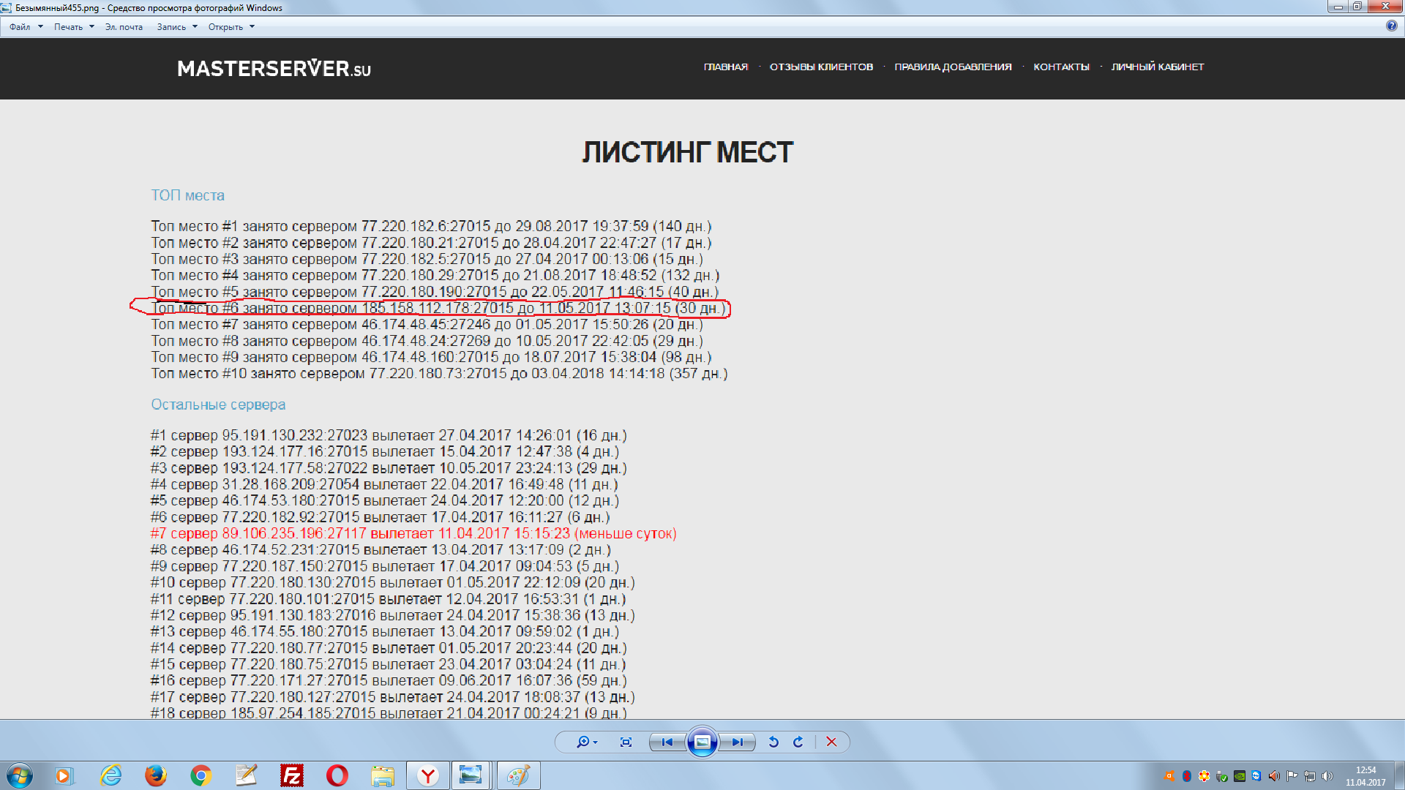Click circled row Топ место #6 185.158.112.178

(x=438, y=308)
